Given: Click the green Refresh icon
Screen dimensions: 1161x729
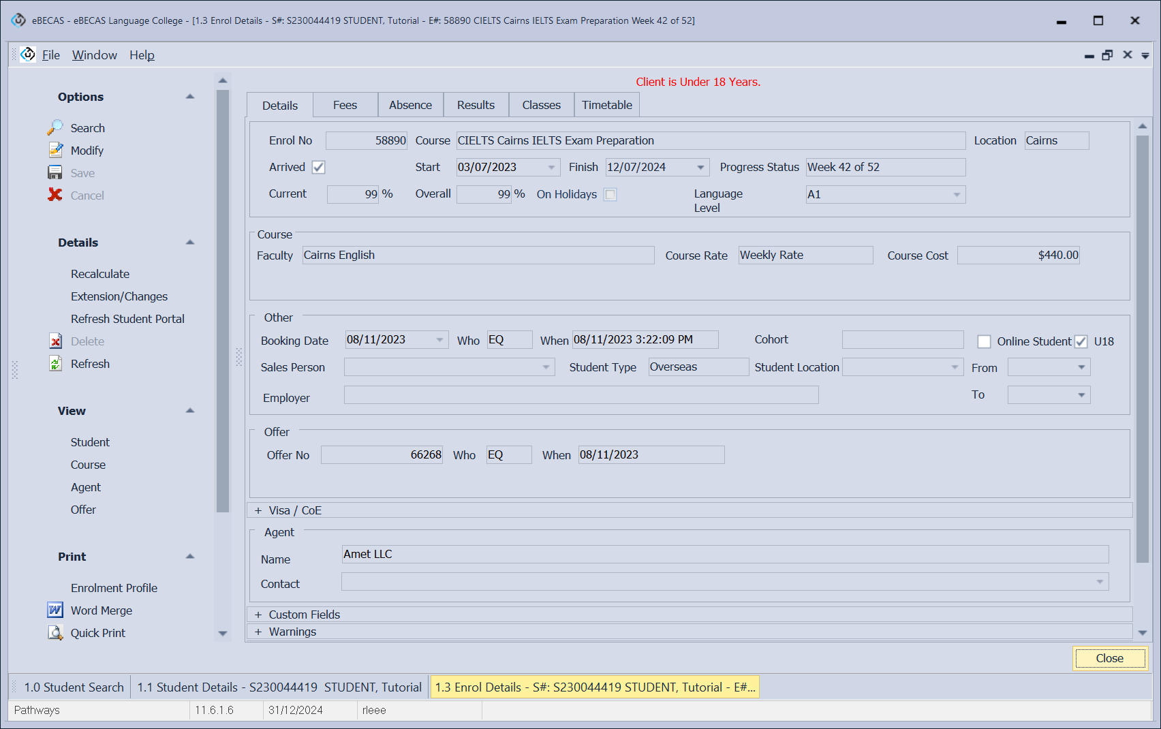Looking at the screenshot, I should pos(55,364).
